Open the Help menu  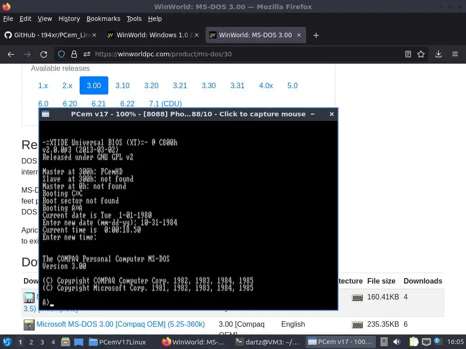(x=155, y=19)
